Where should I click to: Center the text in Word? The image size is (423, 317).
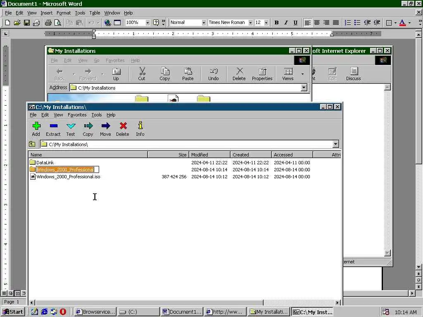click(317, 23)
